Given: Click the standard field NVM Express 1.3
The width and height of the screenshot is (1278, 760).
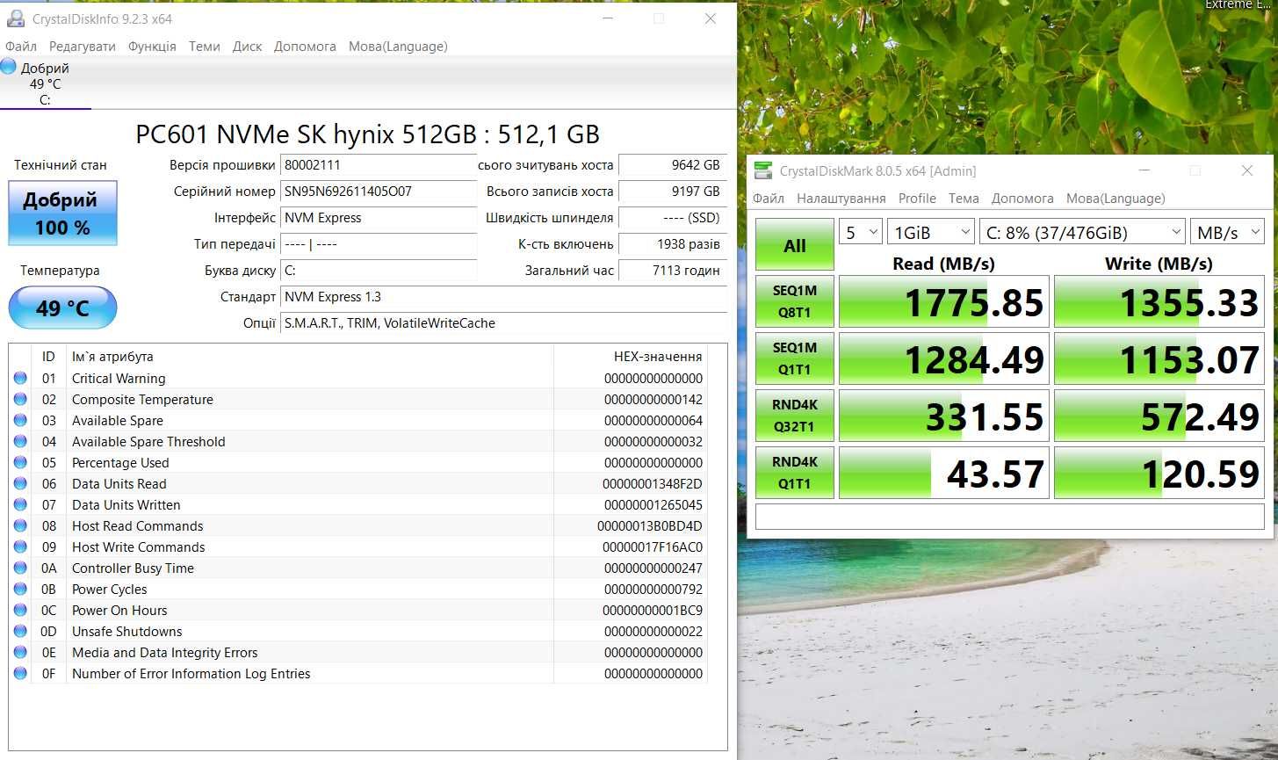Looking at the screenshot, I should pos(504,297).
